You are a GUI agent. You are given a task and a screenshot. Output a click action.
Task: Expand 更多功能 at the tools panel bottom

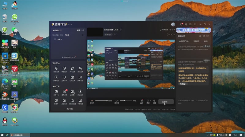(x=68, y=109)
